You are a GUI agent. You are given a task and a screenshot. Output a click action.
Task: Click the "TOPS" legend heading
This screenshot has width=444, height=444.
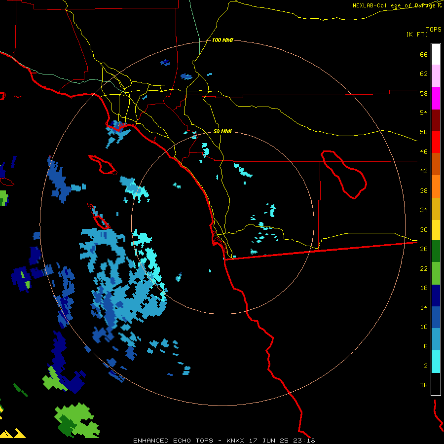point(434,29)
